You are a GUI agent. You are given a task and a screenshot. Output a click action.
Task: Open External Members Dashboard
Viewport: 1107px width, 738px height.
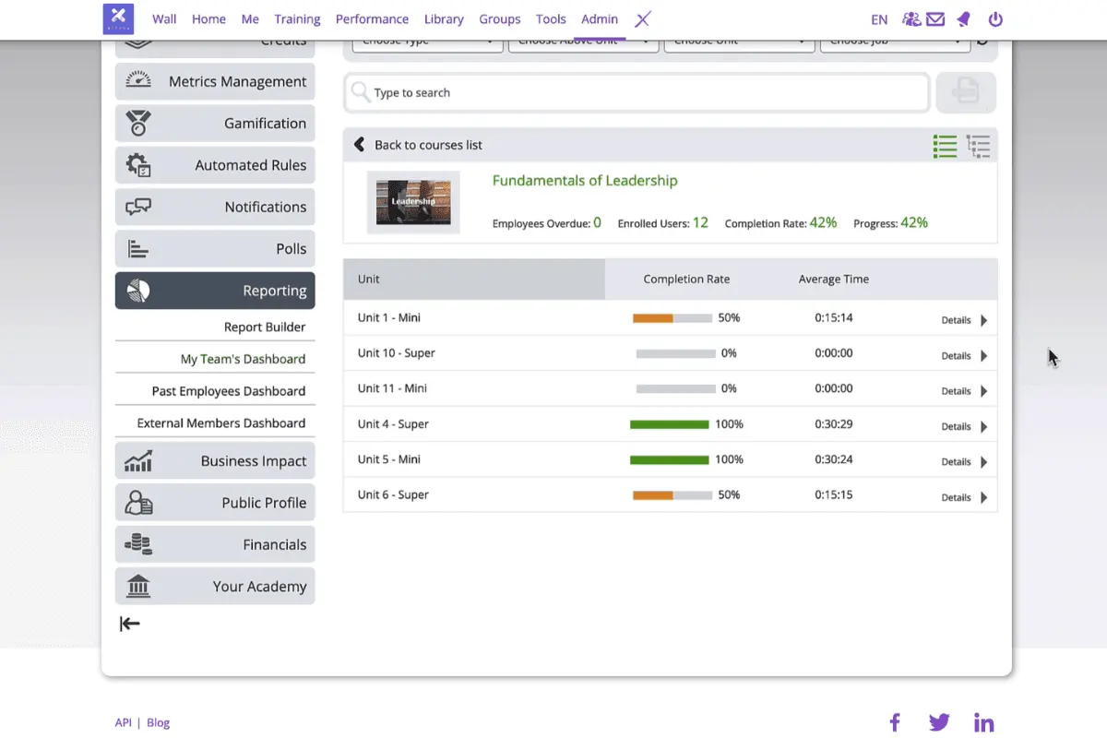(221, 423)
